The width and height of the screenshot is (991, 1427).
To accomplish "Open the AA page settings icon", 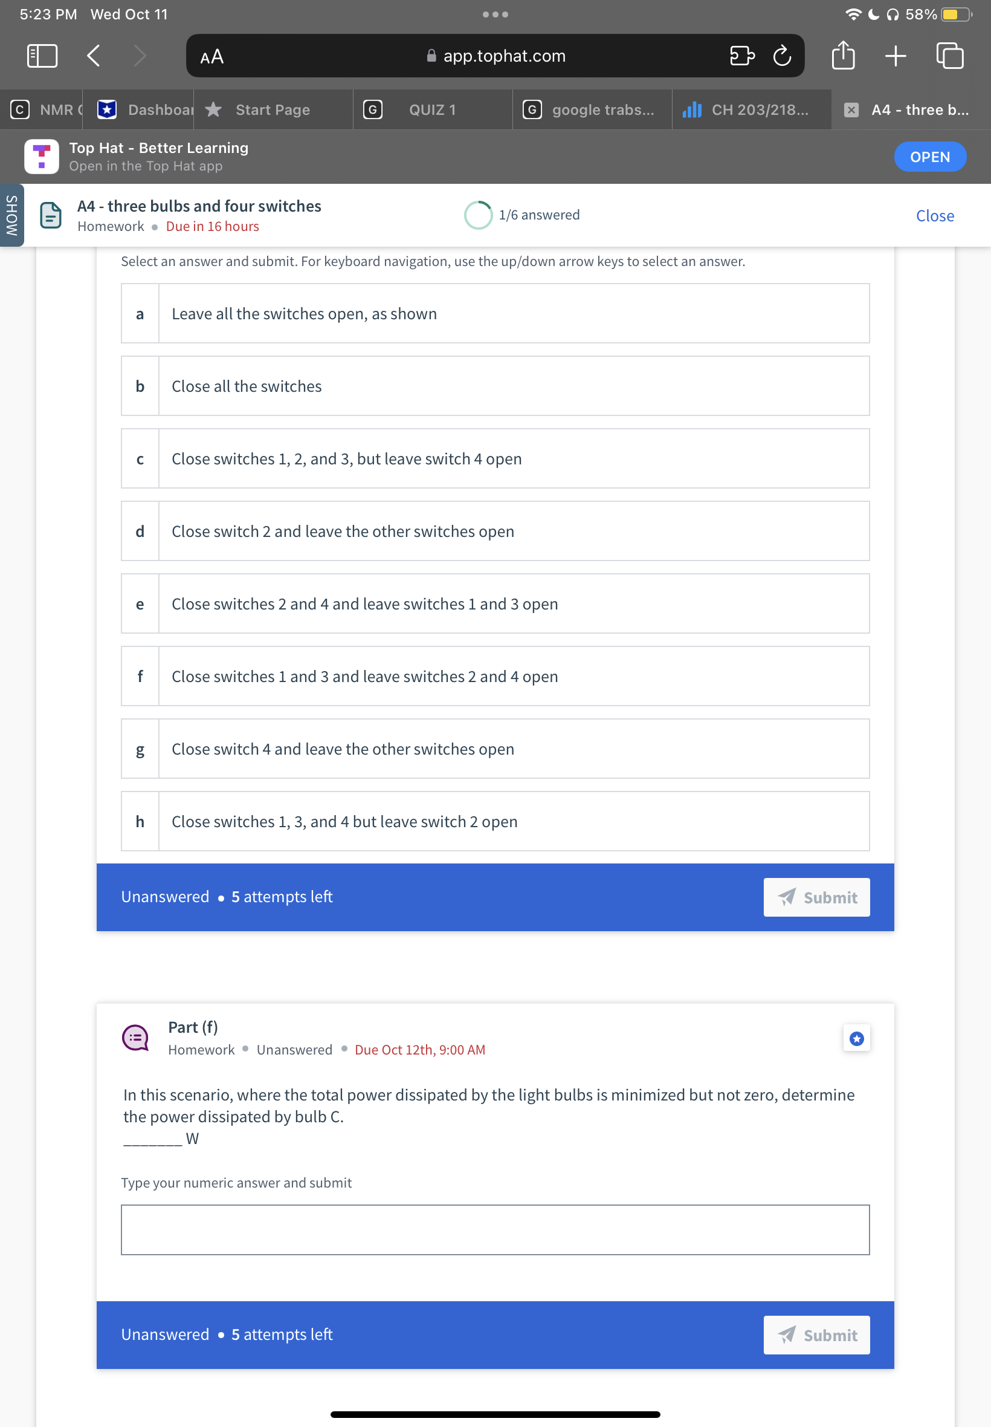I will coord(210,56).
